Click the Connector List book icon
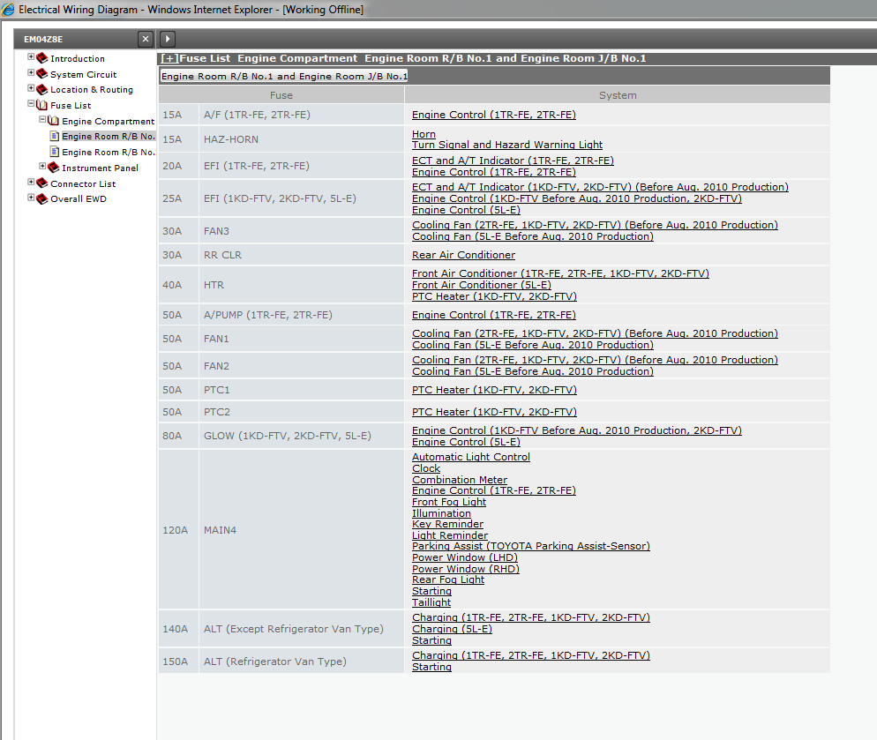Viewport: 877px width, 740px height. point(41,183)
